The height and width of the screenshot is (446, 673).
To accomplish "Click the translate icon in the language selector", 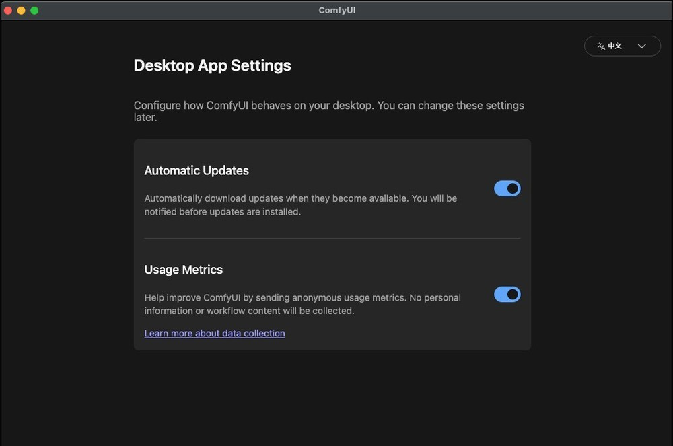I will pos(600,46).
